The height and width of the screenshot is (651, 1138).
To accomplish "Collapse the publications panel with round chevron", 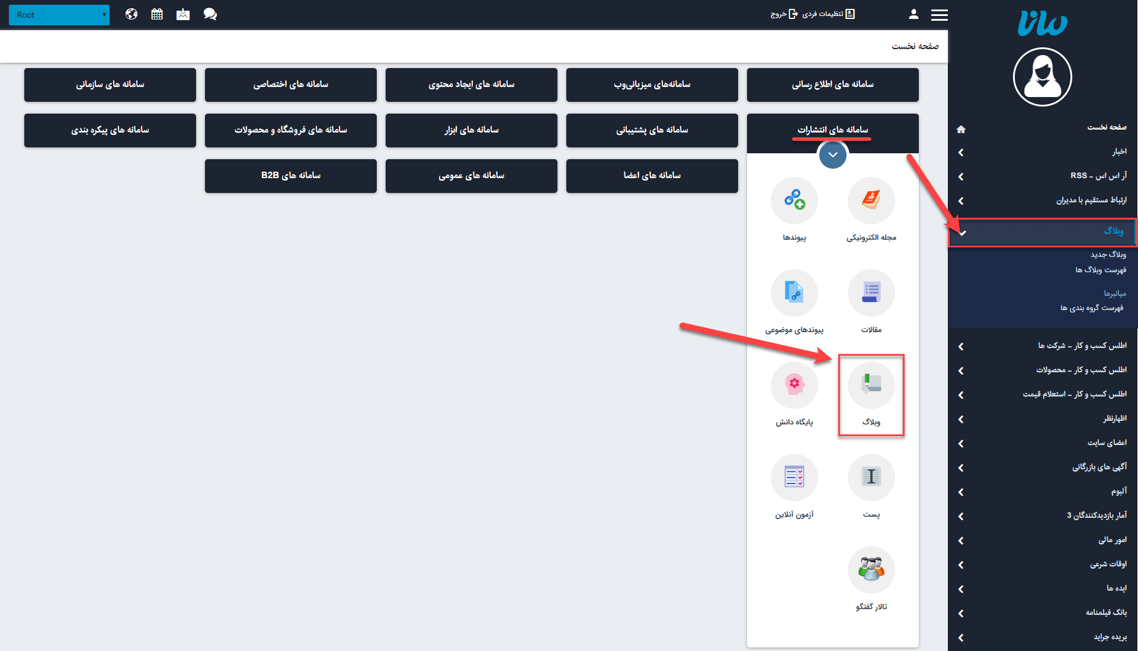I will pos(832,155).
